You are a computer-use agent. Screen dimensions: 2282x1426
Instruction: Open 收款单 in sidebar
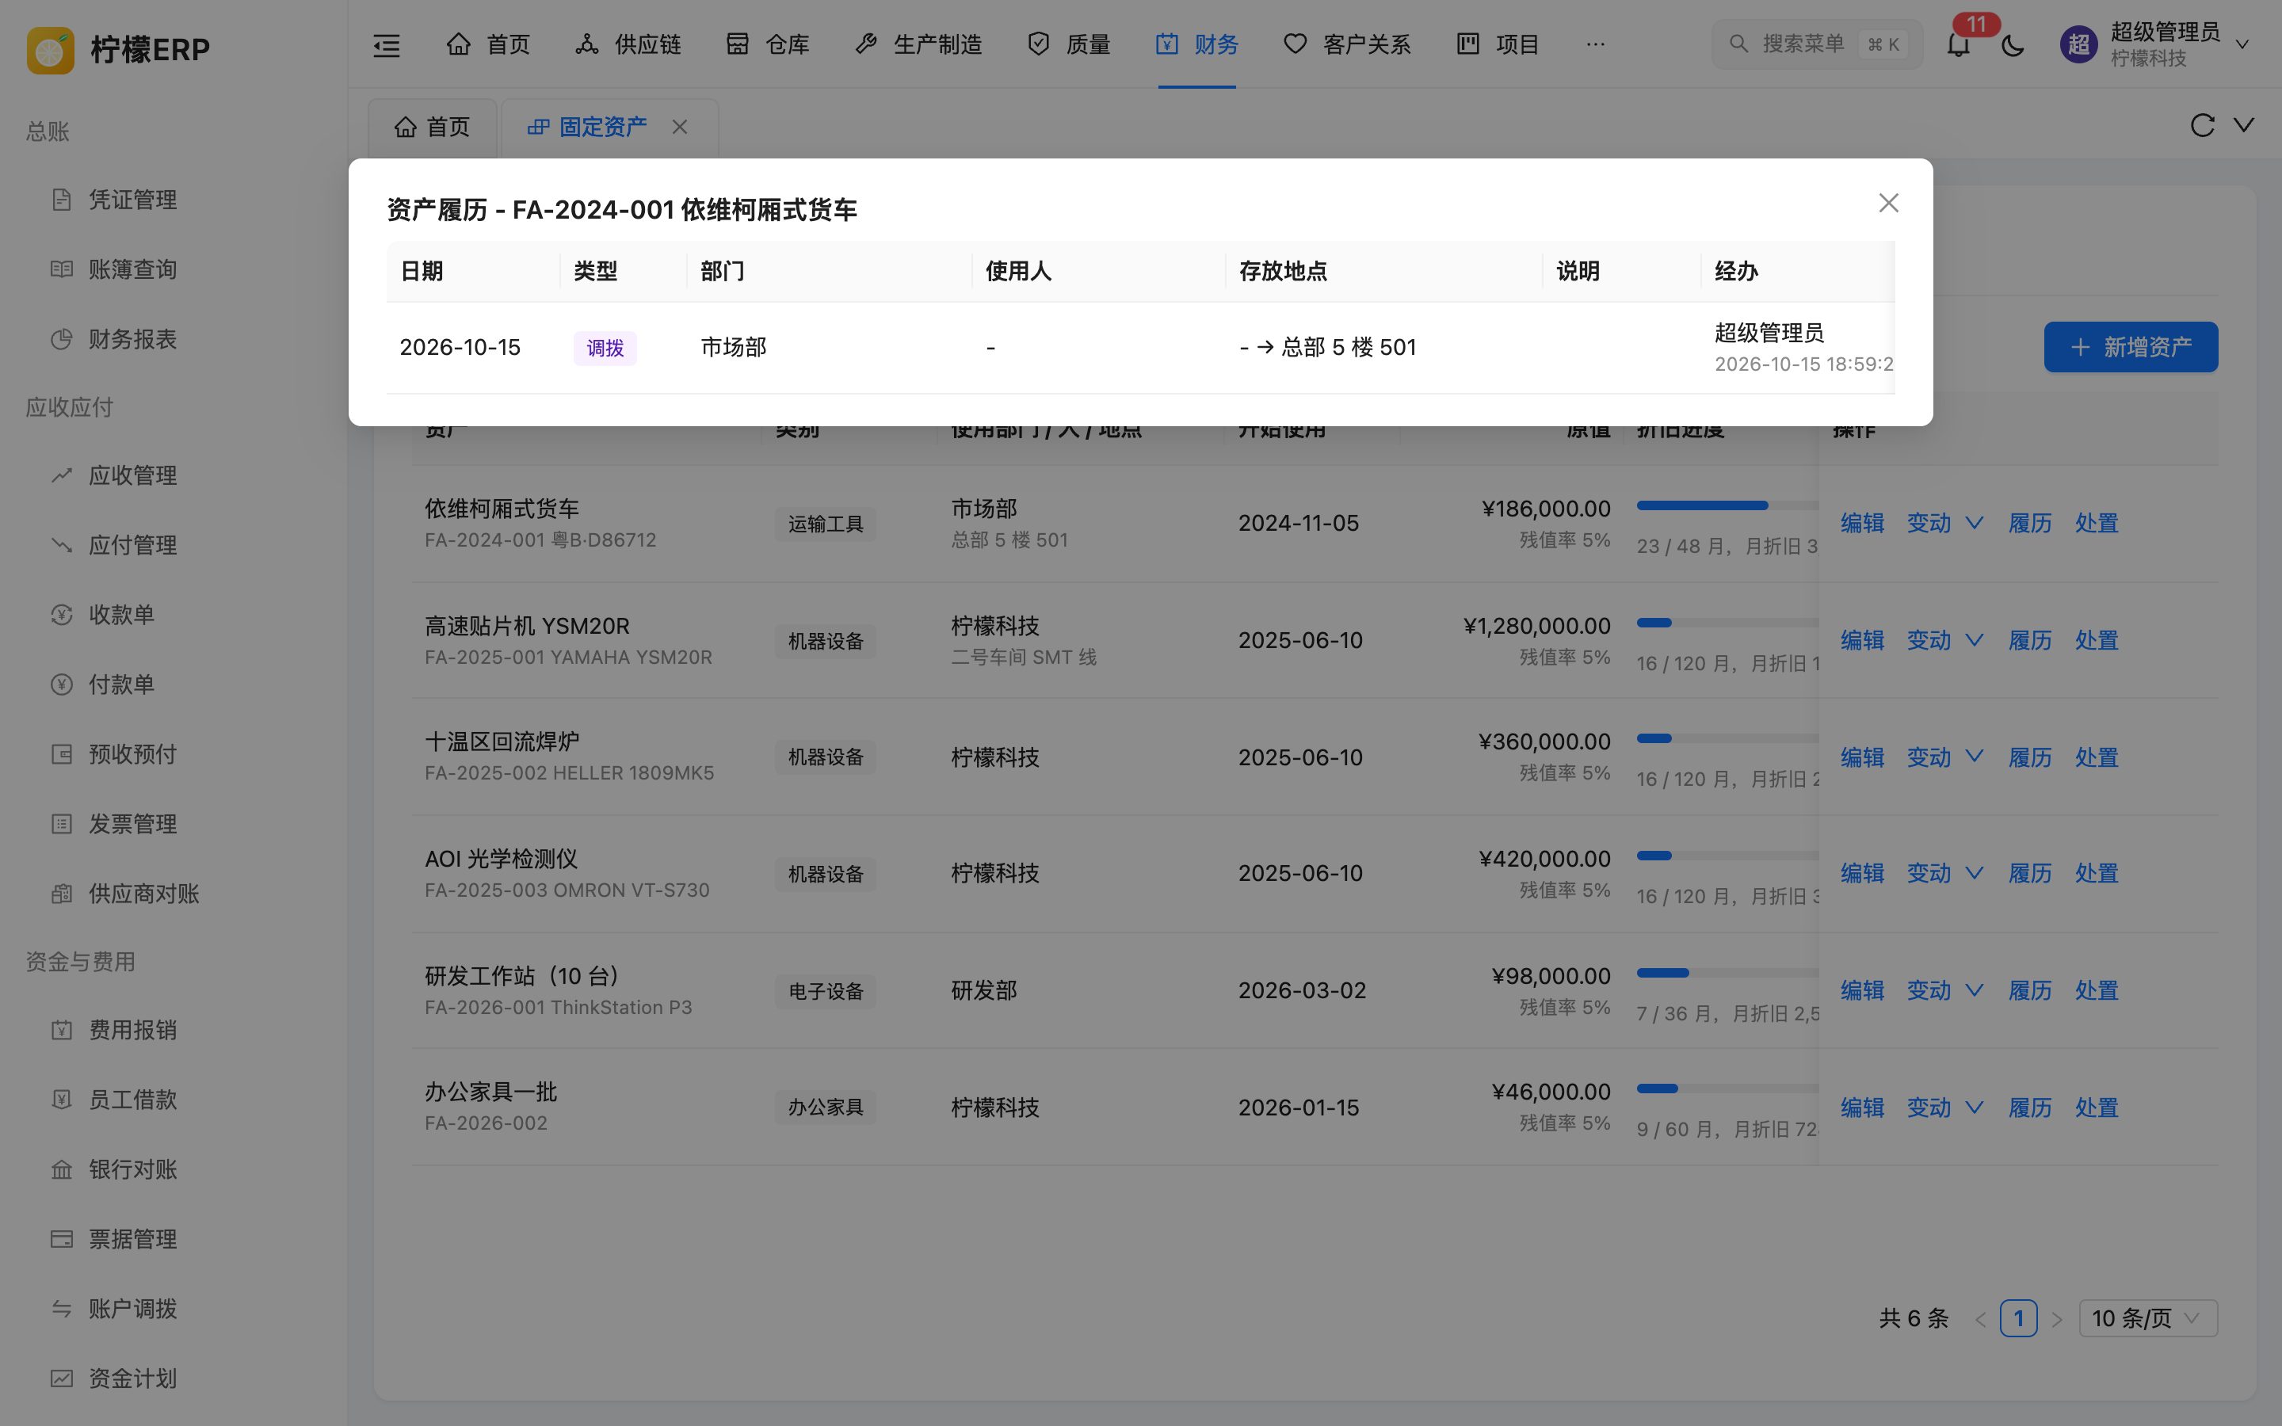point(122,615)
